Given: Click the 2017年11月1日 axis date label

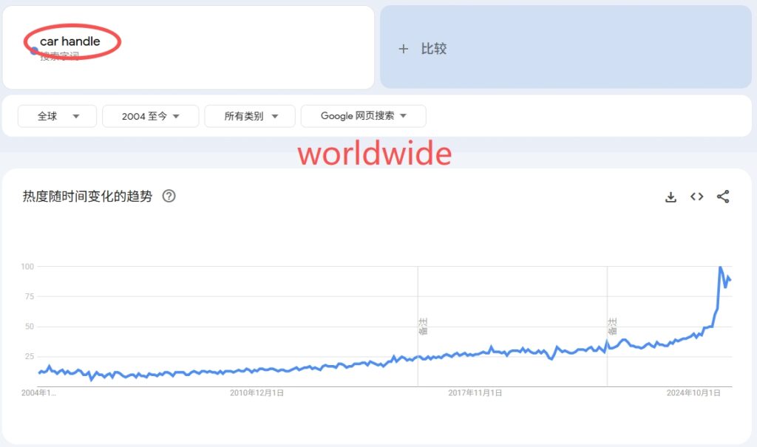Looking at the screenshot, I should click(x=475, y=393).
